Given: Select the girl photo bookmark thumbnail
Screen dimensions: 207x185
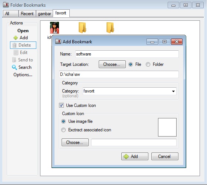Looking at the screenshot, I should [x=55, y=28].
